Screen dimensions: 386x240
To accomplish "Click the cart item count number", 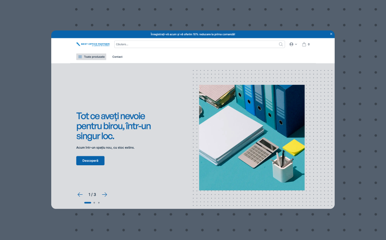I will point(309,44).
